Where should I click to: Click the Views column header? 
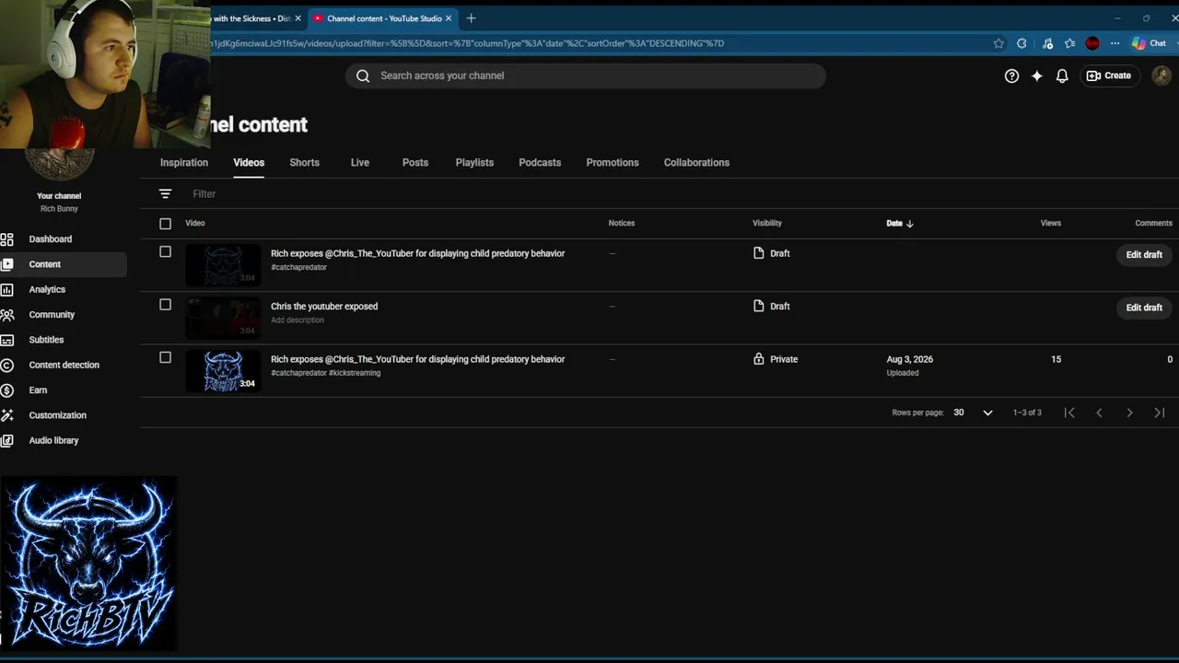click(x=1051, y=223)
